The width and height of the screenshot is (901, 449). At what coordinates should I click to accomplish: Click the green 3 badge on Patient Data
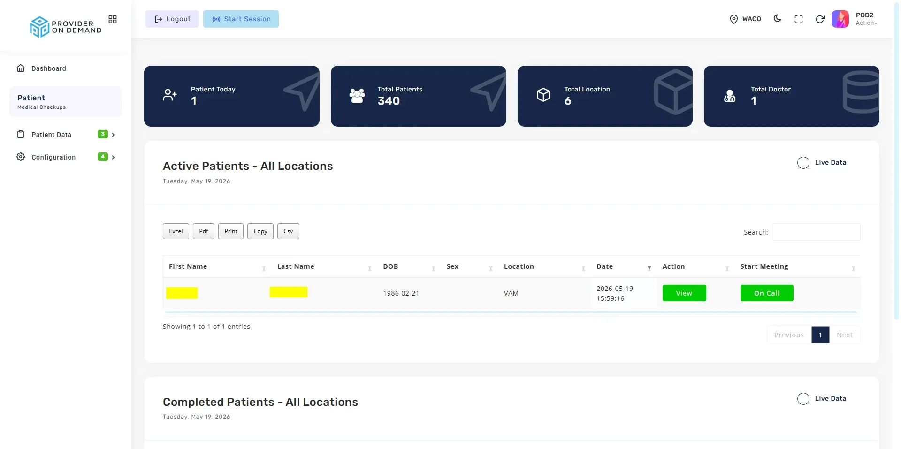(103, 134)
